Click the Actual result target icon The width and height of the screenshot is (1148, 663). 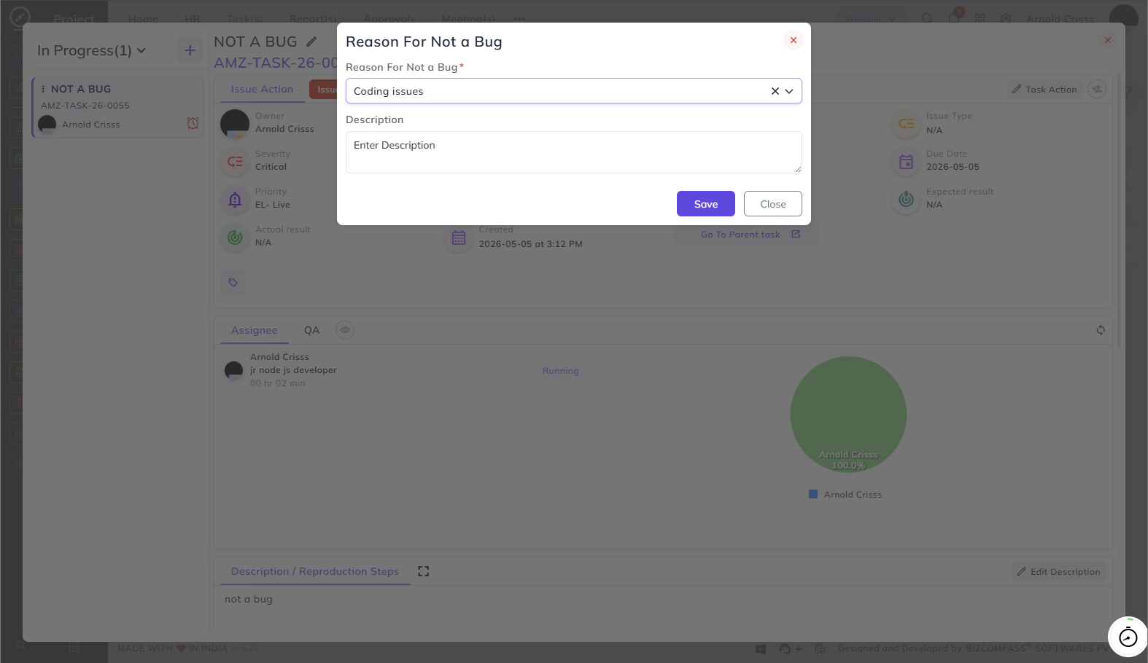click(x=235, y=238)
